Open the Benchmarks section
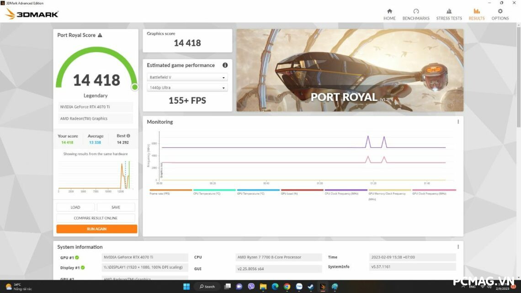The width and height of the screenshot is (521, 293). pos(416,13)
